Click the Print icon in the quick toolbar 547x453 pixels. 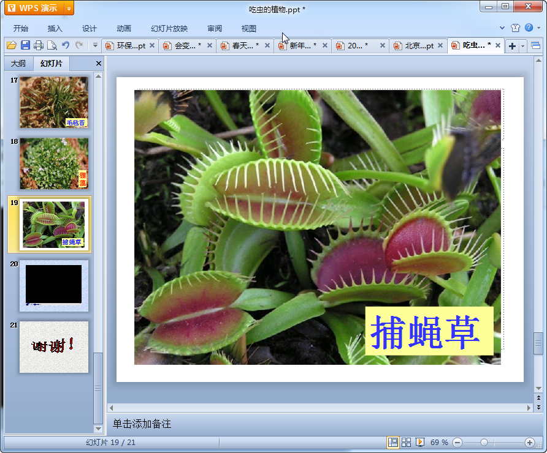coord(39,45)
